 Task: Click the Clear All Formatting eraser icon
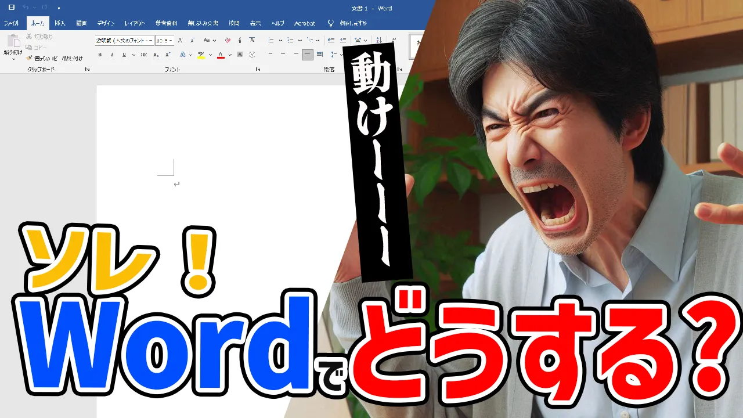pyautogui.click(x=227, y=40)
